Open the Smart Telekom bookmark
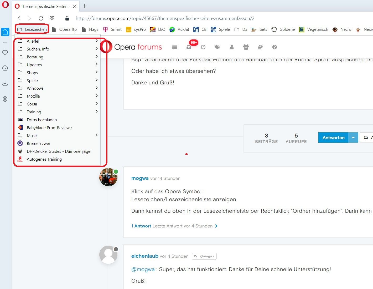This screenshot has width=373, height=289. [112, 29]
